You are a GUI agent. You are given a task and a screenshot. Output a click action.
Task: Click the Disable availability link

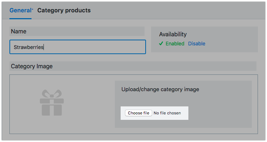point(196,44)
